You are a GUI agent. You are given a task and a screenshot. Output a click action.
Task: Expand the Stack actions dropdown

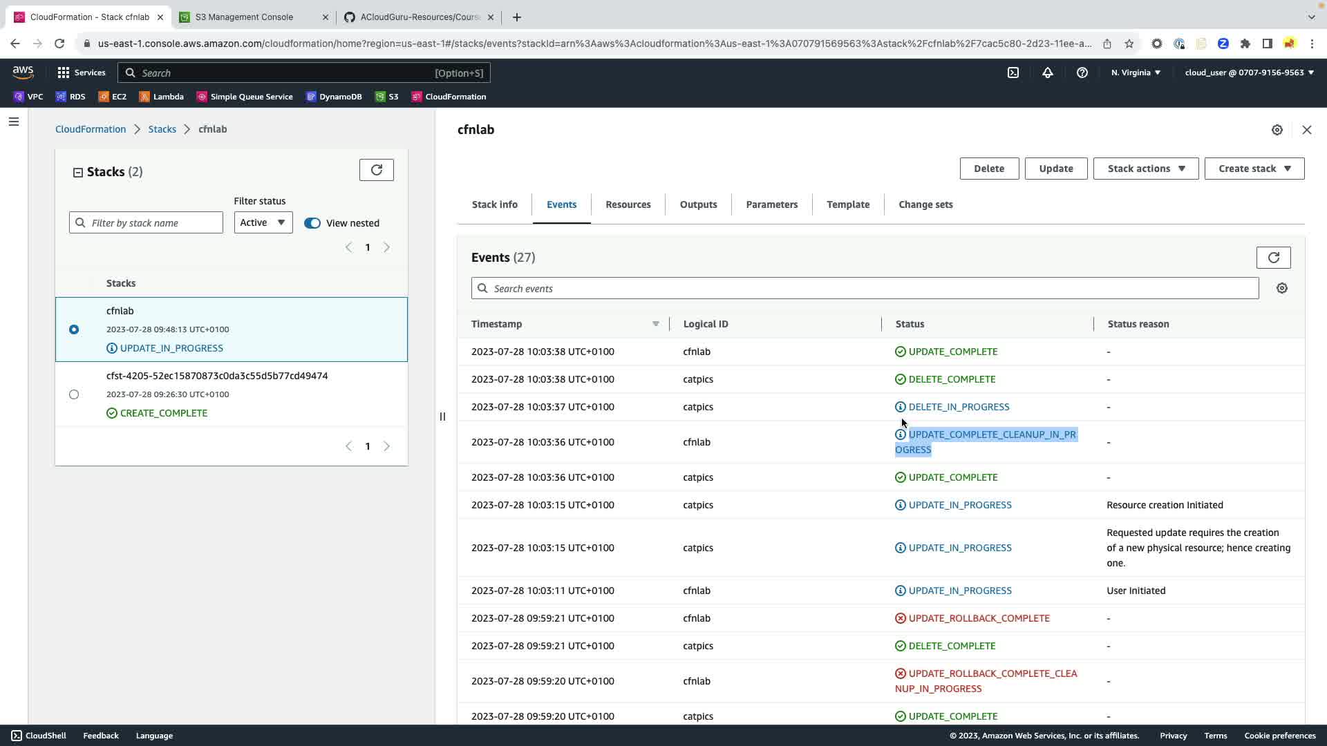click(1145, 169)
